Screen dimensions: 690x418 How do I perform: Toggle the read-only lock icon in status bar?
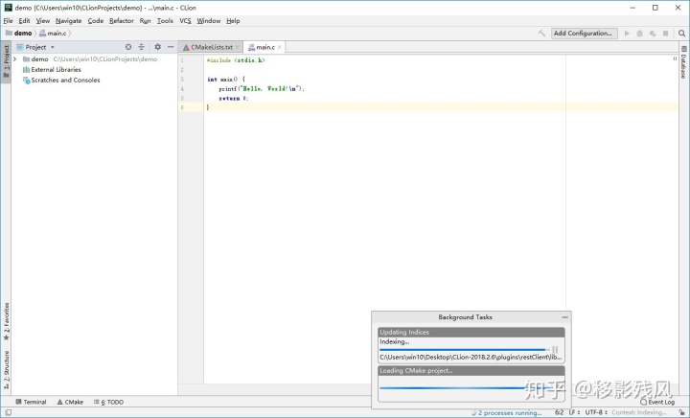681,412
